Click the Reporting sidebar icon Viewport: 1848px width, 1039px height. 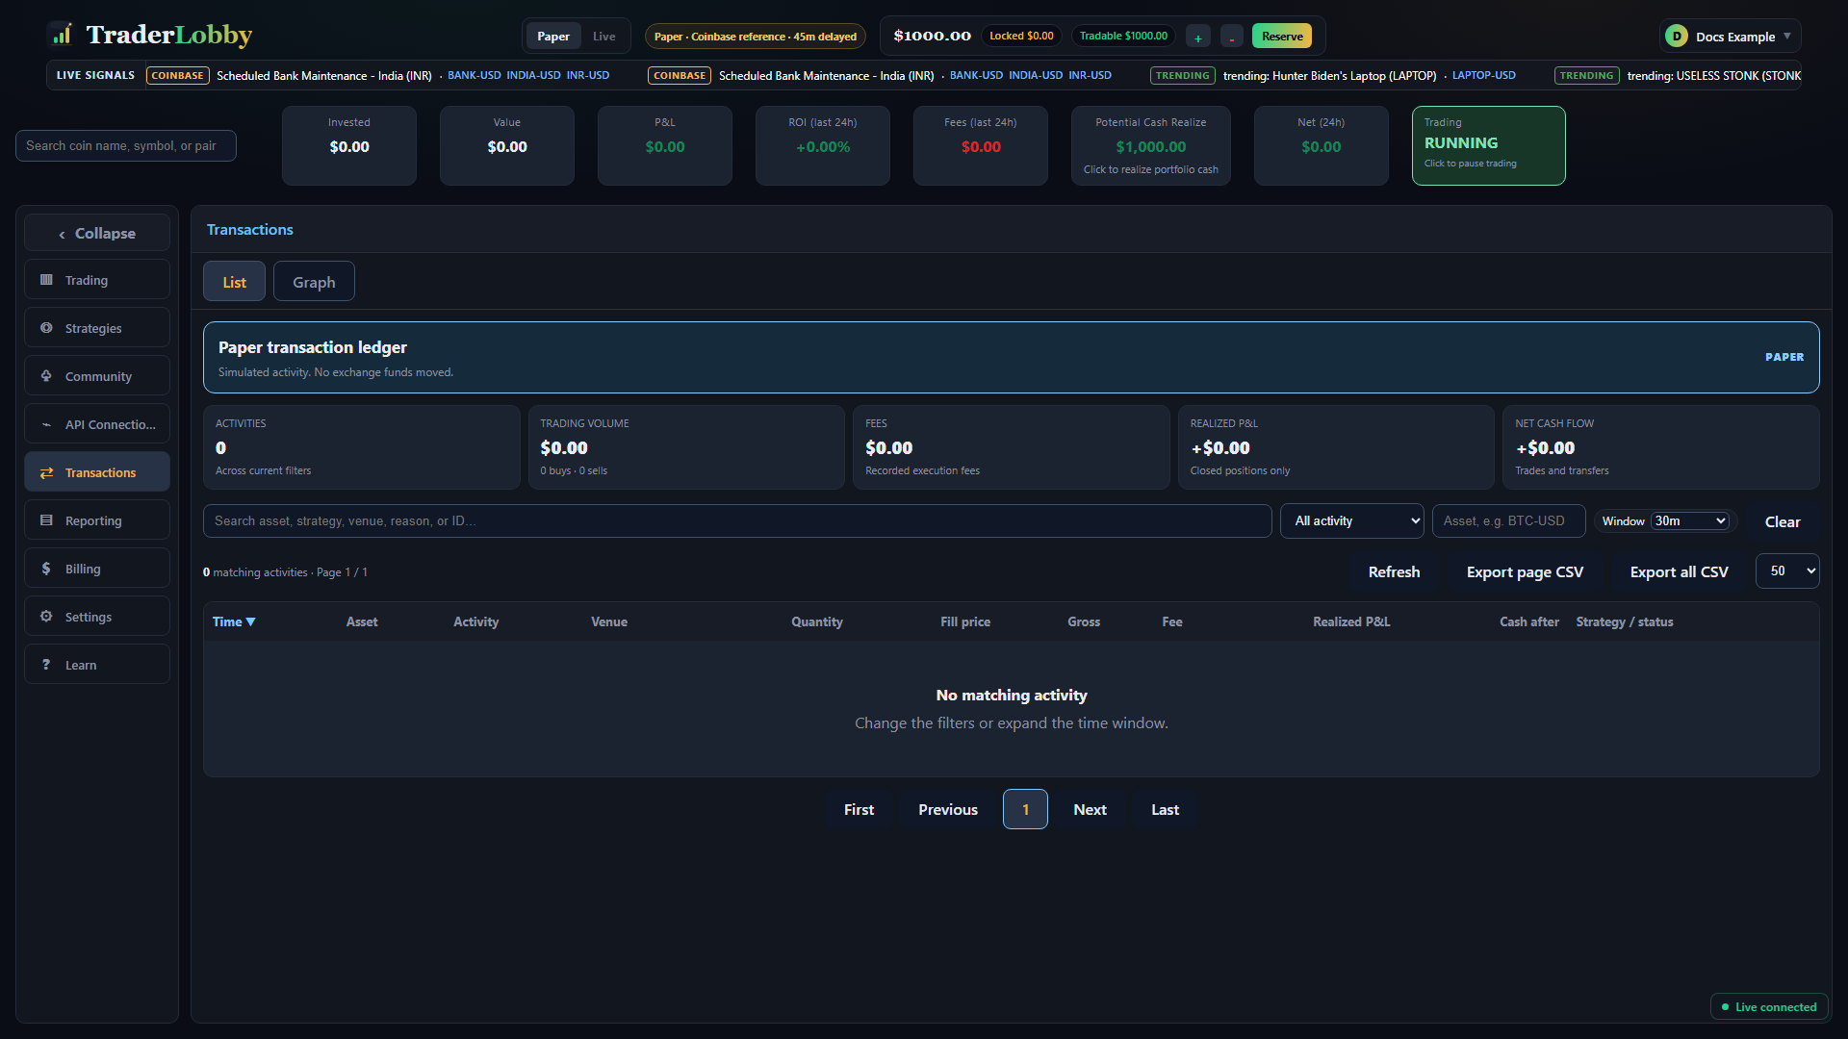(x=46, y=520)
